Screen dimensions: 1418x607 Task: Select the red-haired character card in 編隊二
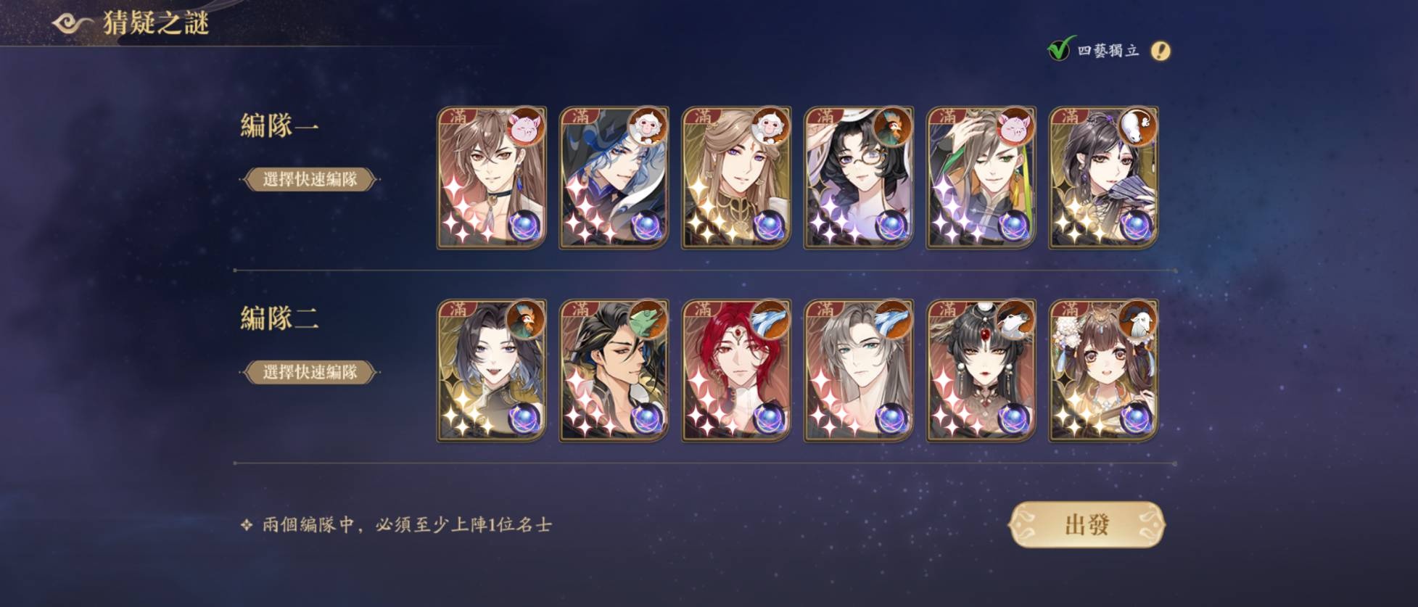[x=736, y=371]
